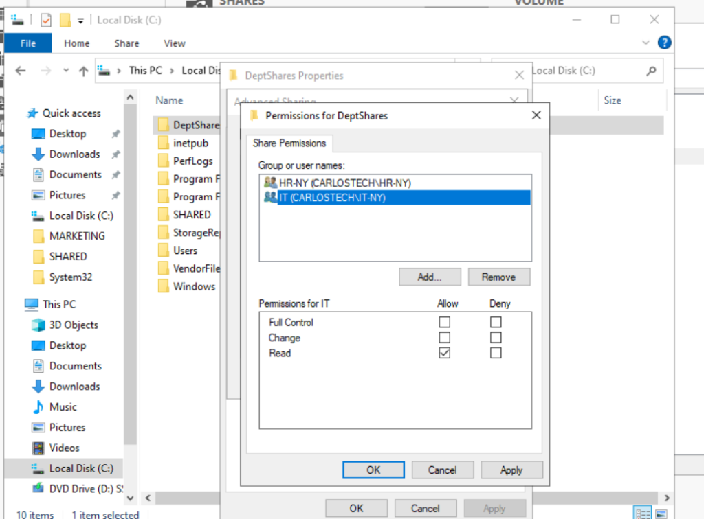
Task: Open the Videos folder icon in sidebar
Action: tap(38, 448)
